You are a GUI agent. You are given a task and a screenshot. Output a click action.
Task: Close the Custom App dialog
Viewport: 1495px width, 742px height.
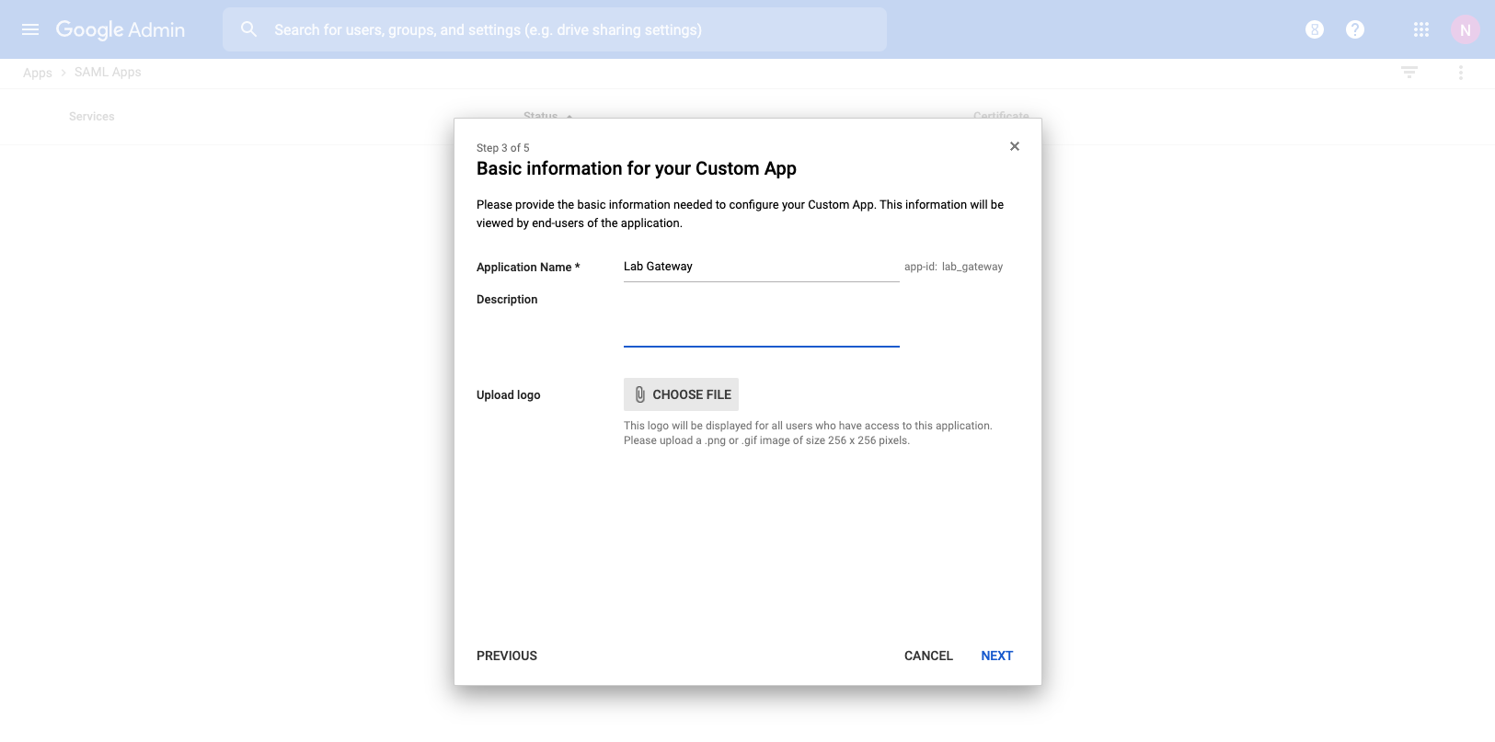1014,146
